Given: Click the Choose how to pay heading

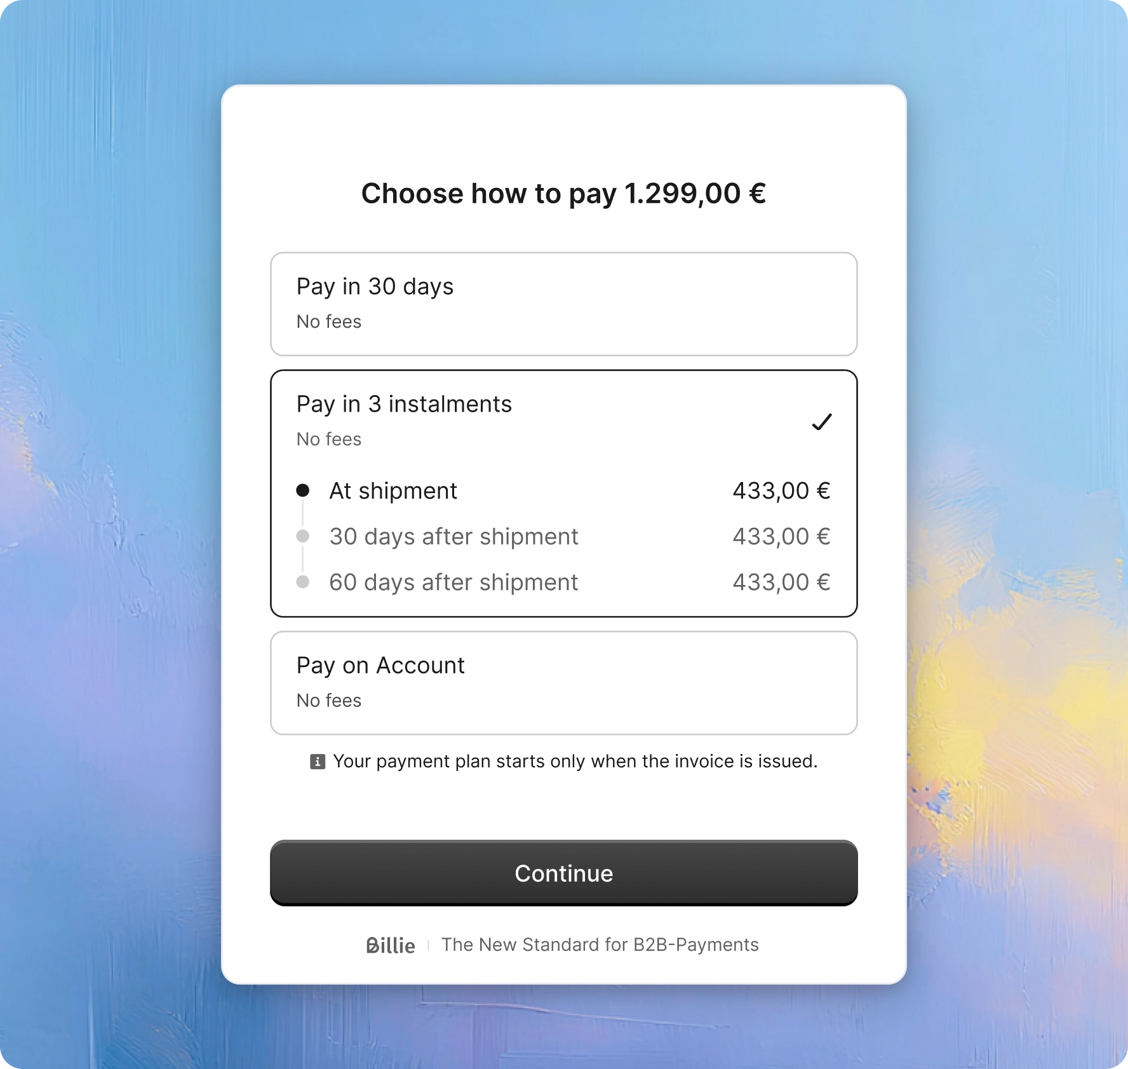Looking at the screenshot, I should (563, 192).
